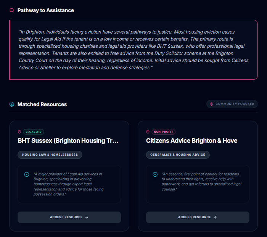Click the Community Focused badge
The height and width of the screenshot is (237, 267).
(232, 104)
